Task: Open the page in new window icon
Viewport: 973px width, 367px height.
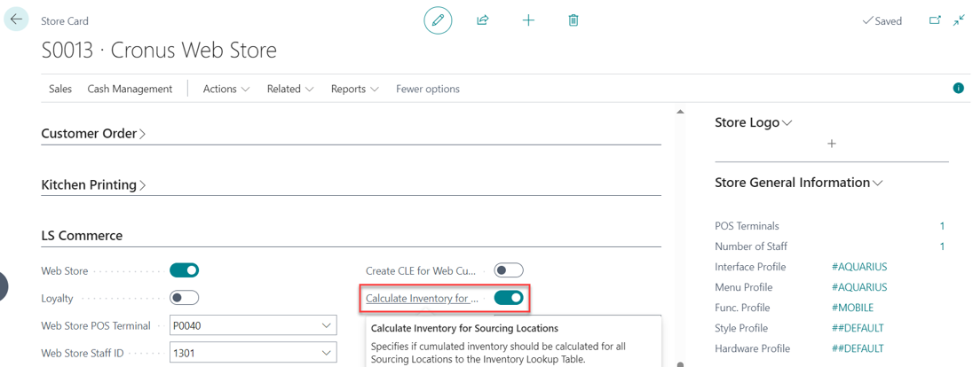Action: (x=935, y=20)
